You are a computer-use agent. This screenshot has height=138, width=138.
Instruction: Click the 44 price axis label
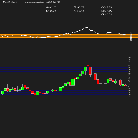click(129, 84)
